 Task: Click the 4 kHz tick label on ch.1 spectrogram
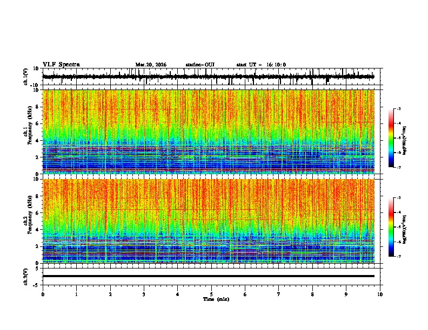[37, 141]
